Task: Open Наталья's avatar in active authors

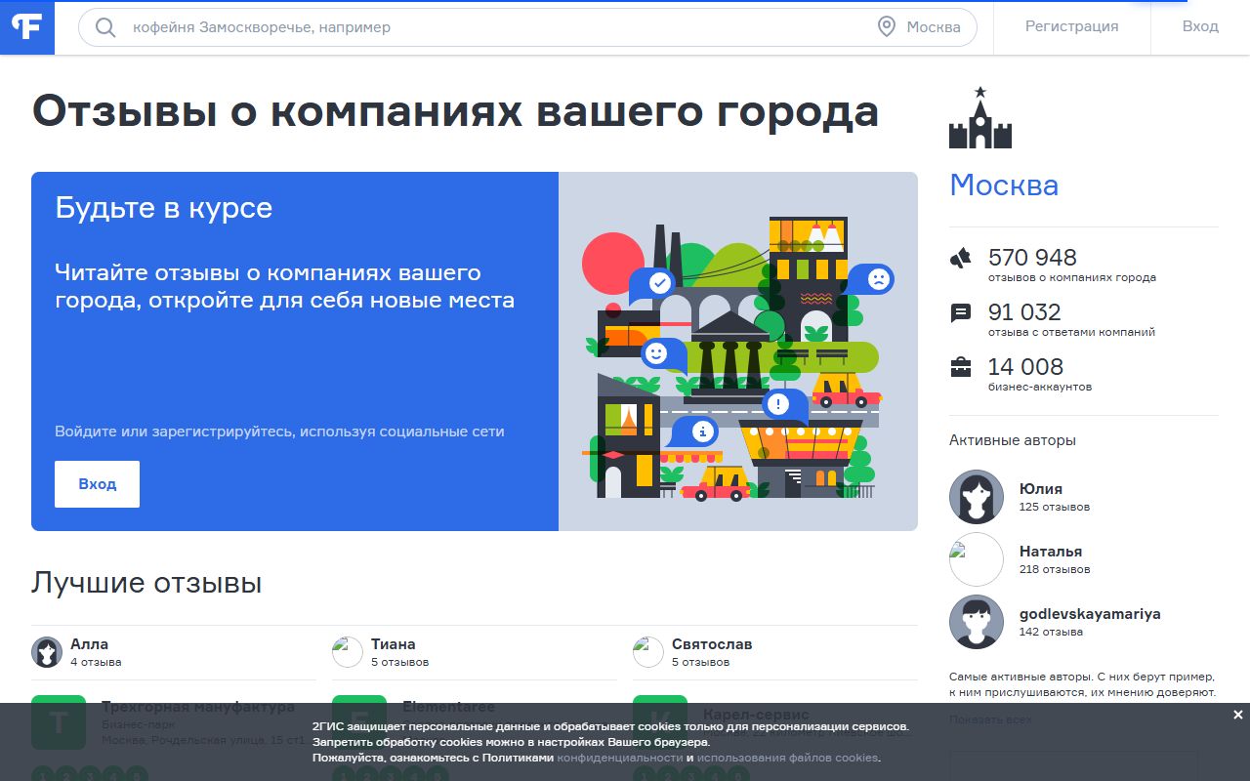Action: tap(977, 559)
